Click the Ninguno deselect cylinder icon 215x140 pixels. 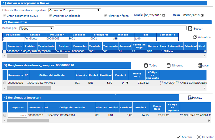click(168, 66)
